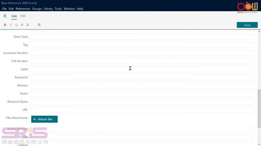Click into the Date Cited field

[142, 37]
